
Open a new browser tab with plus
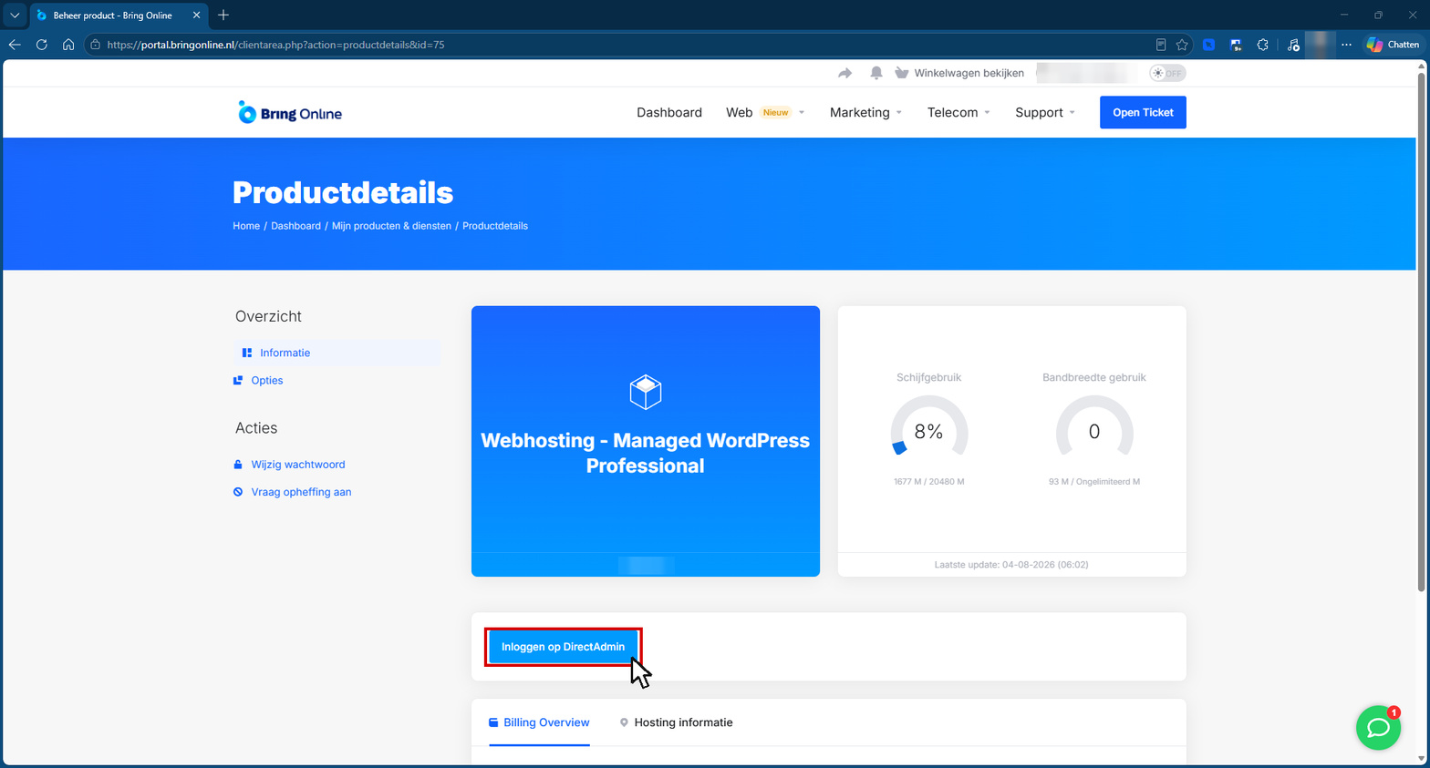[223, 15]
